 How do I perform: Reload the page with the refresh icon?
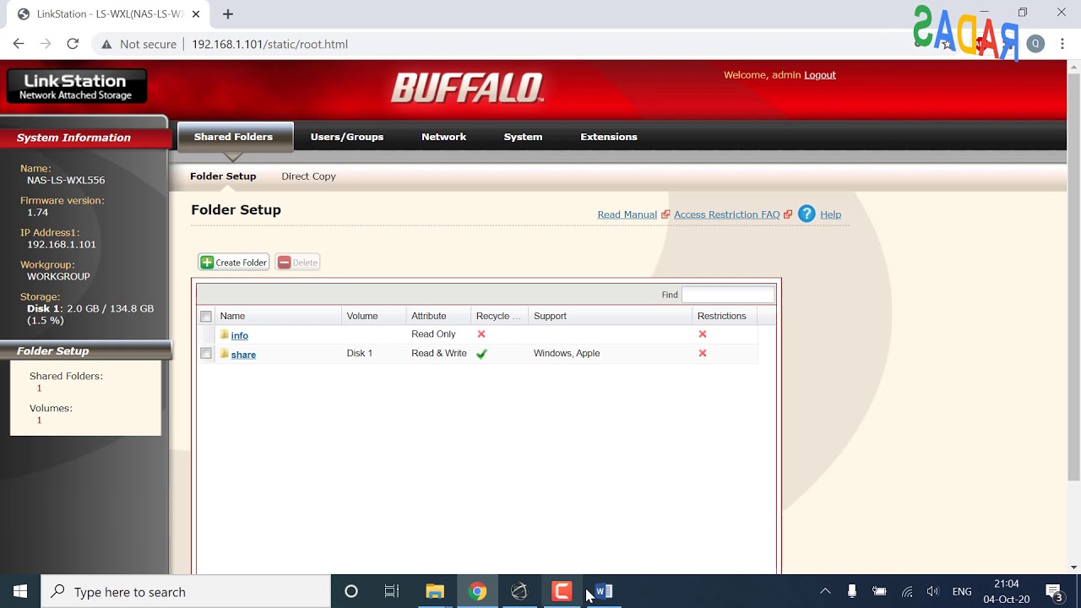tap(73, 44)
